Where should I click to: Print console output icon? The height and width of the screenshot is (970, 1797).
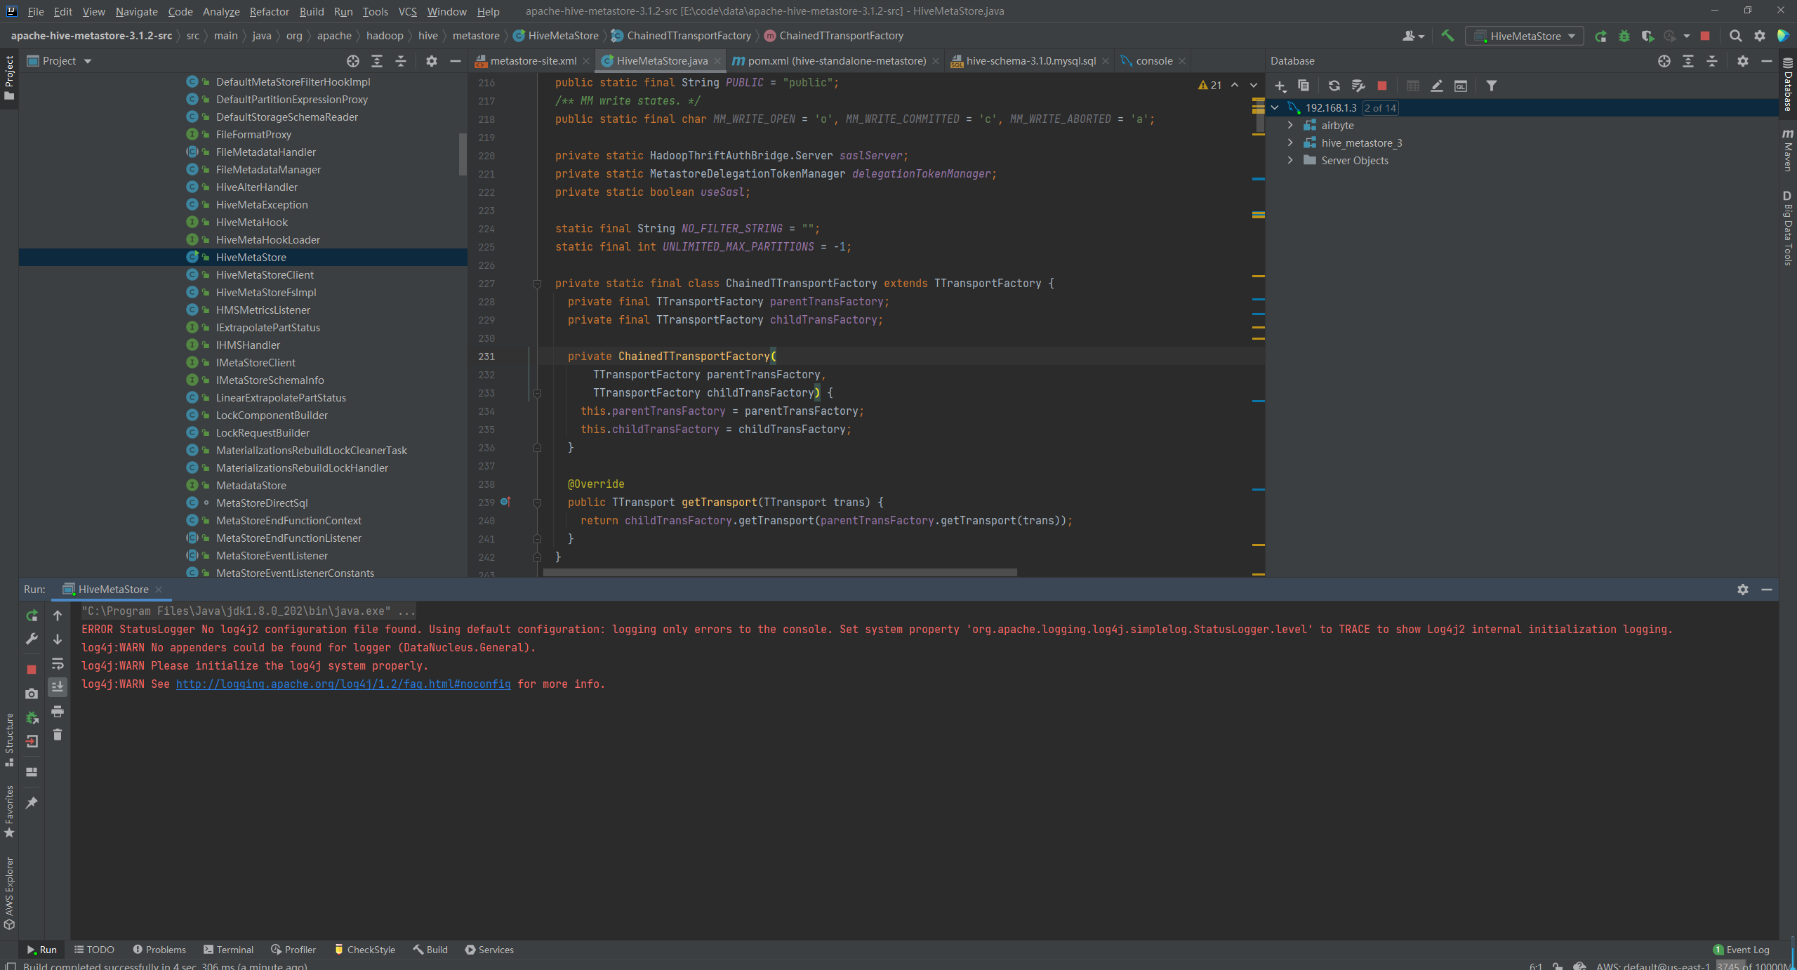(x=58, y=712)
